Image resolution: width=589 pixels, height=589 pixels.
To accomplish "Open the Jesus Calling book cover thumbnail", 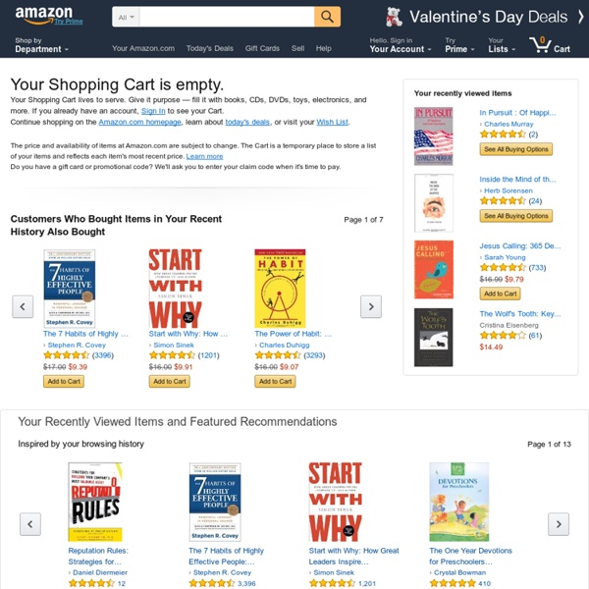I will click(434, 270).
